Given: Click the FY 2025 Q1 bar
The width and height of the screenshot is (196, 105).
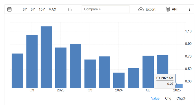Looking at the screenshot, I should coord(179,86).
